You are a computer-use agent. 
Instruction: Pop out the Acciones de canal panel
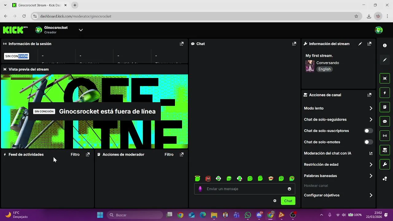pos(369,95)
